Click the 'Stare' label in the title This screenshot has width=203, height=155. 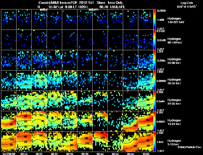coord(101,3)
